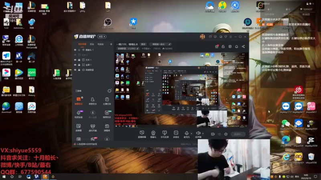Add a 摄像头 camera source
The width and height of the screenshot is (321, 180).
pos(153,134)
